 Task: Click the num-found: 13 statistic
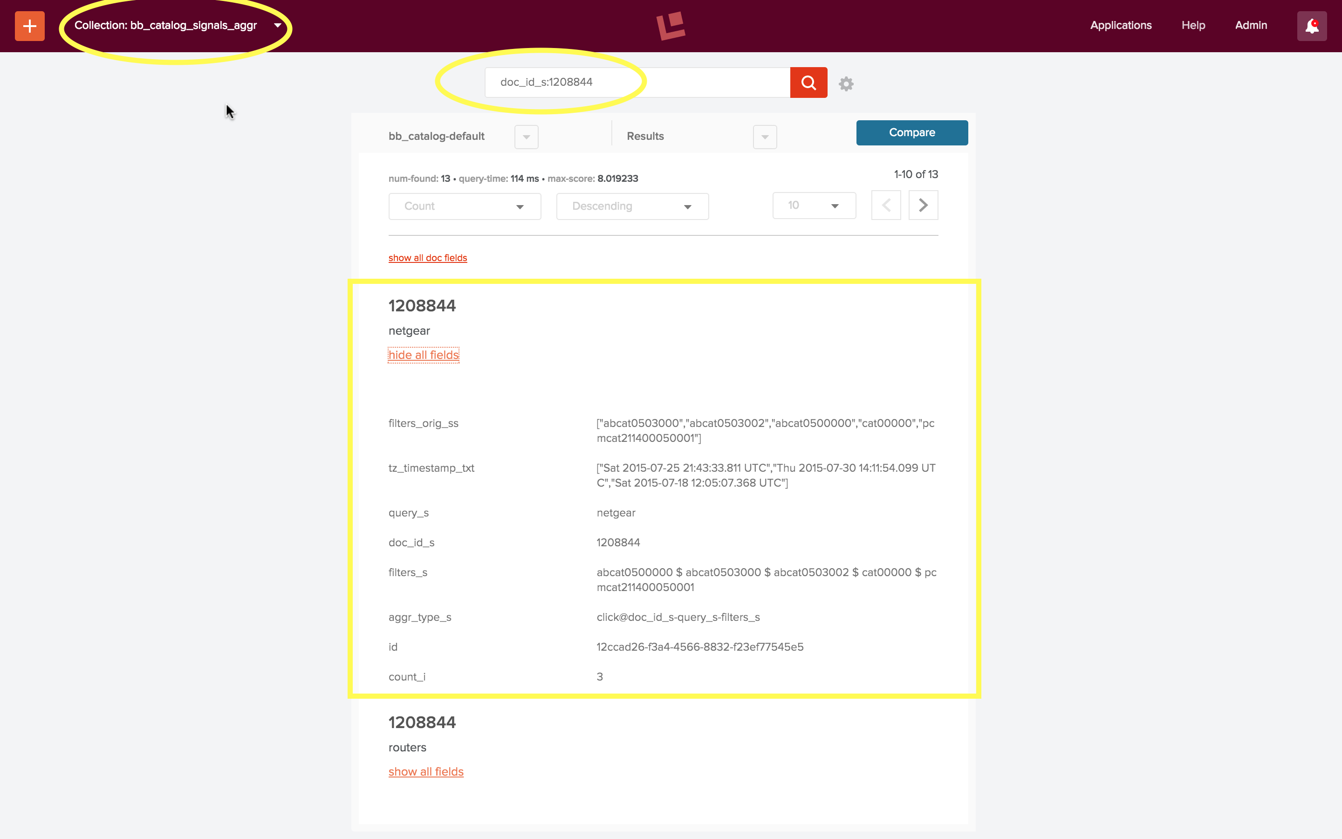click(x=419, y=179)
